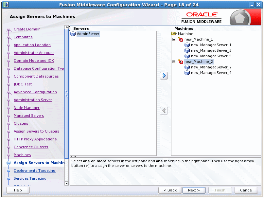Select new_ManagedServer_3 label
Screen dimensions: 264x198
click(211, 50)
